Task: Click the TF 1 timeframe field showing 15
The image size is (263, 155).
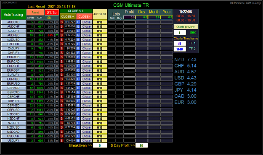Action: (180, 44)
